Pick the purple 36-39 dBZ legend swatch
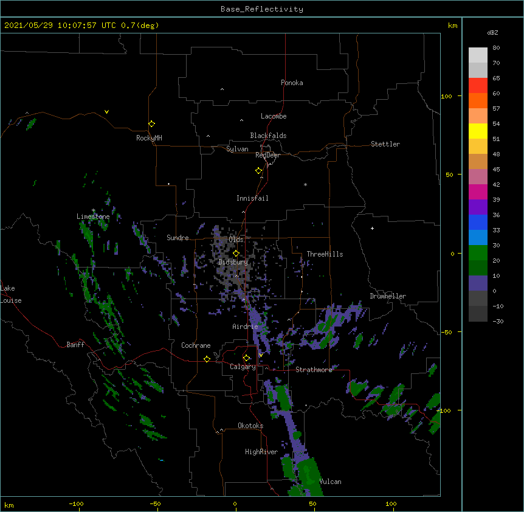Image resolution: width=524 pixels, height=512 pixels. point(478,207)
